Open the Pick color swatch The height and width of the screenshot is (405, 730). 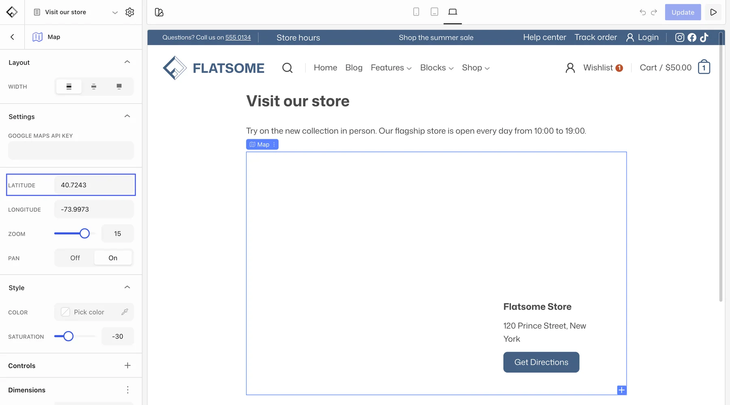coord(65,312)
